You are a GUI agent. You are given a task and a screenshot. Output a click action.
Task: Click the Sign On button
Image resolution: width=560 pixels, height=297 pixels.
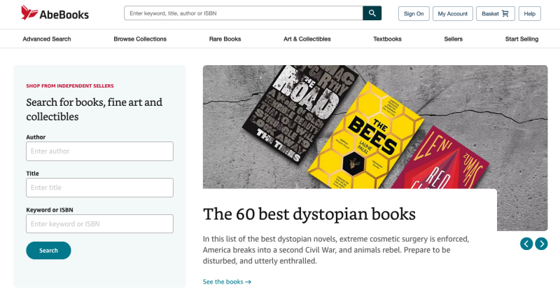[x=414, y=13]
